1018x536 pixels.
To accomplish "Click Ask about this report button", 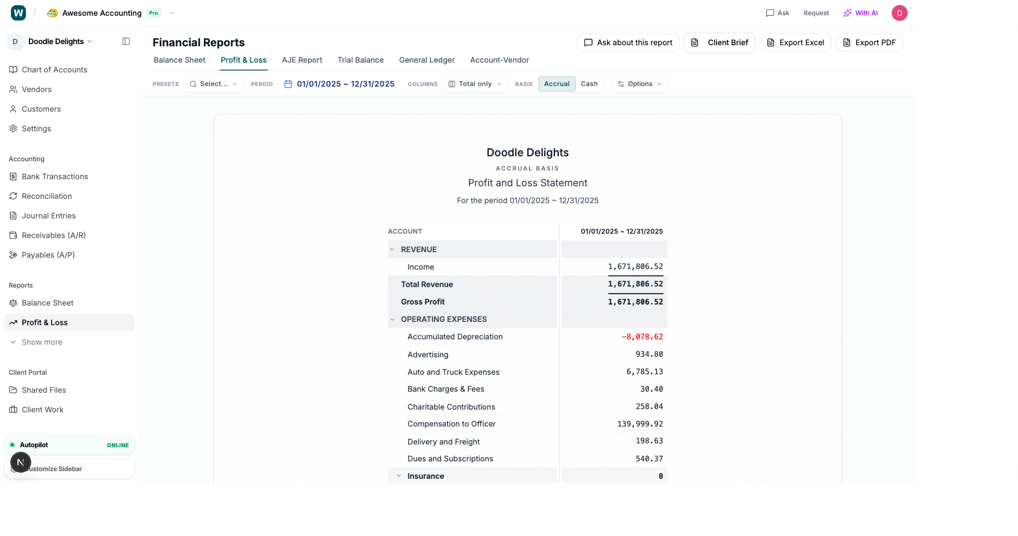I will (x=628, y=42).
